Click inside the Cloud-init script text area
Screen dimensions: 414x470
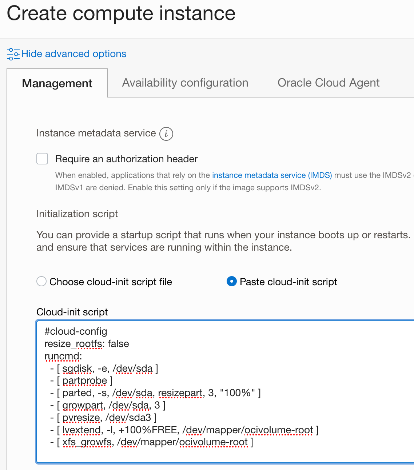[x=218, y=382]
